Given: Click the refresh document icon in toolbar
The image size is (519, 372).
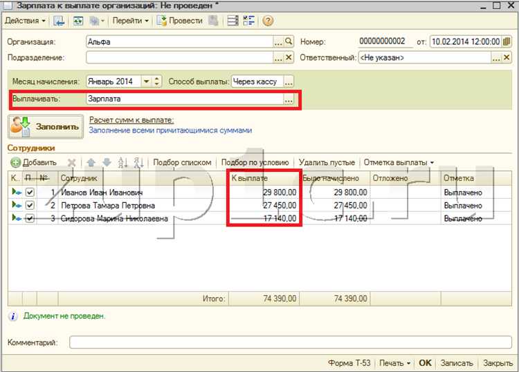Looking at the screenshot, I should (78, 21).
